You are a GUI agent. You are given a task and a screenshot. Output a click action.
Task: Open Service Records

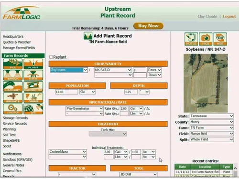tap(15, 124)
